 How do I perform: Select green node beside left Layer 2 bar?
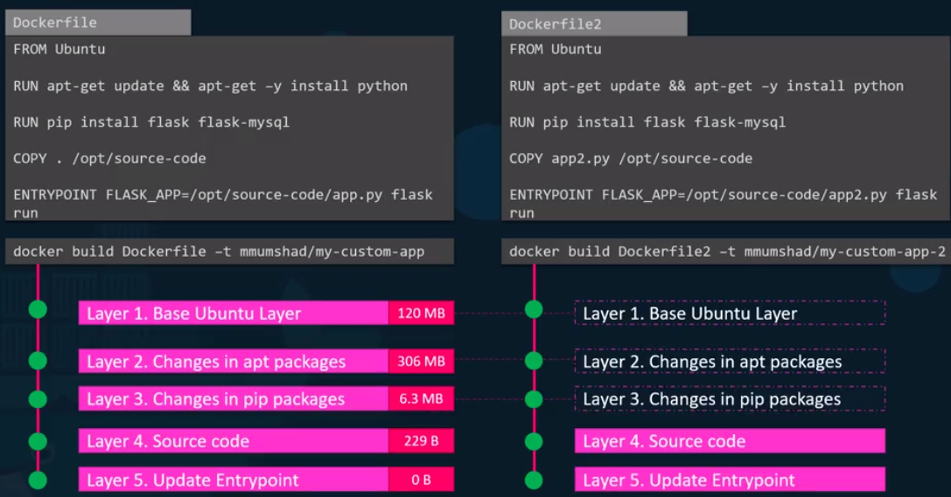38,360
